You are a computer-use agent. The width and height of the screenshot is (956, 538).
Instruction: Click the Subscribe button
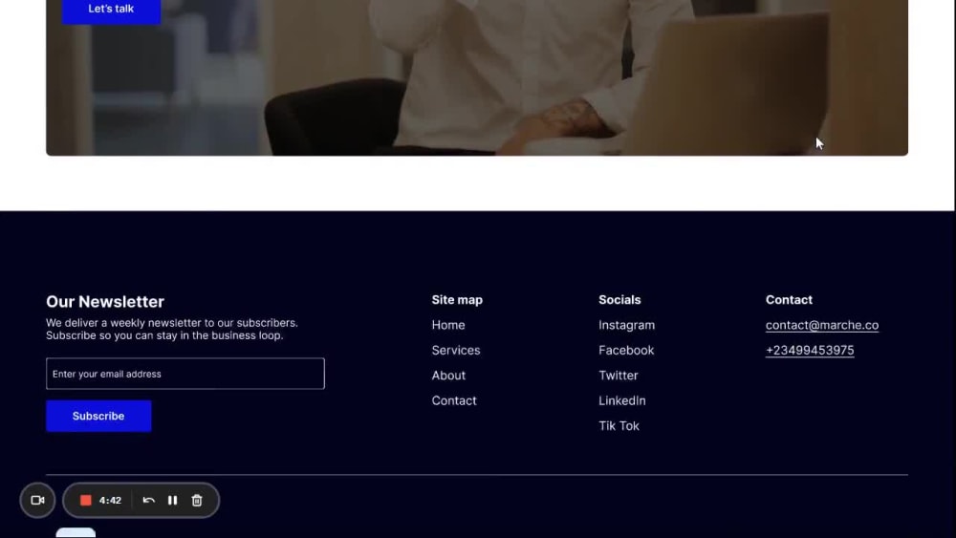(98, 416)
